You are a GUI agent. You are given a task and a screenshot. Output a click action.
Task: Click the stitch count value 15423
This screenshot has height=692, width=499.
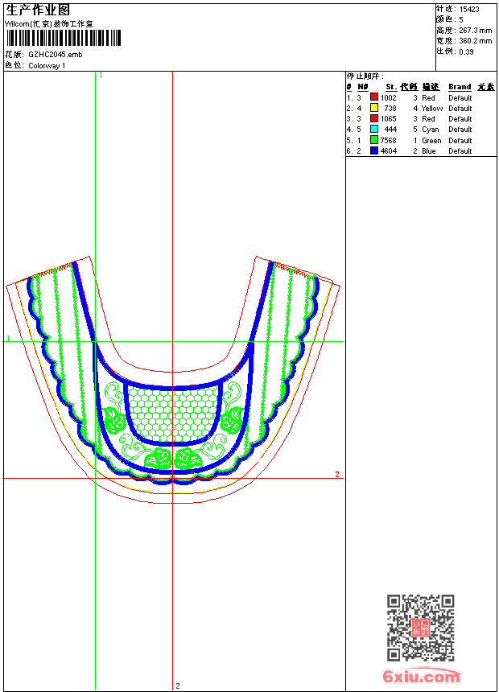[469, 9]
